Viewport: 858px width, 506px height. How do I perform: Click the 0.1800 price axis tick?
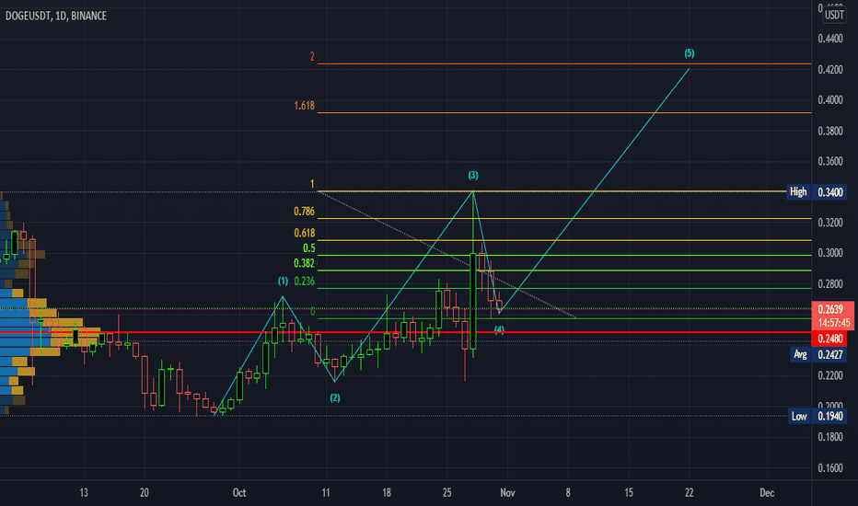[830, 437]
